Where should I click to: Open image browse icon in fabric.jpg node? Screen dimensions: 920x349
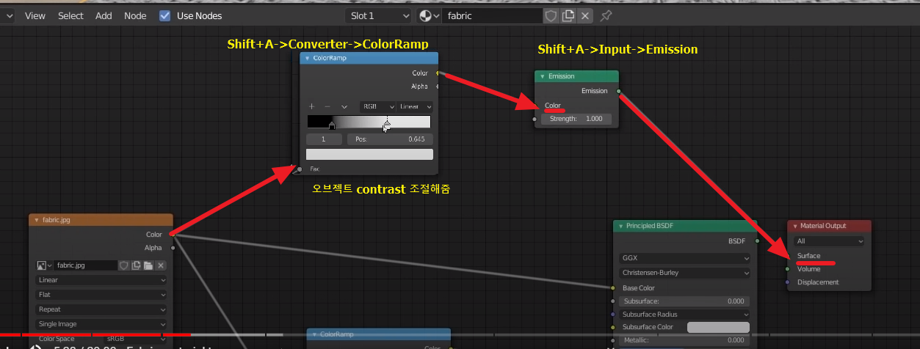pos(43,265)
